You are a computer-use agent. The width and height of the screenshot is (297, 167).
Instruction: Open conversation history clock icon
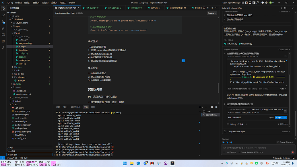(x=285, y=8)
